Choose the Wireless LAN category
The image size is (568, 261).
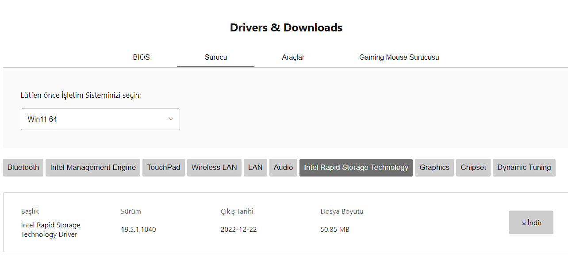point(214,167)
